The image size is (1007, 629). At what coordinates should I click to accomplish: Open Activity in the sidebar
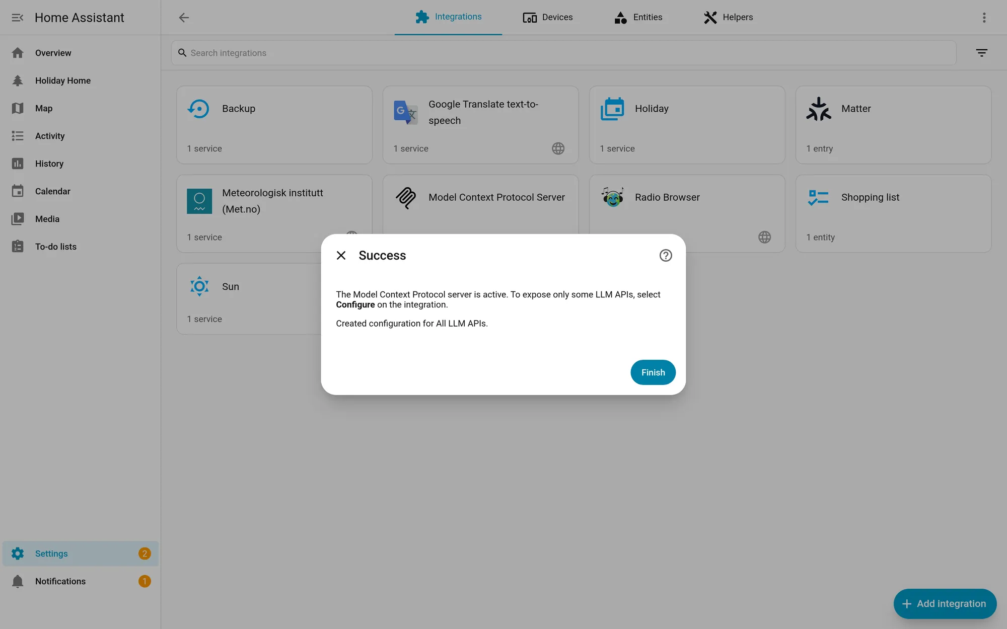click(81, 136)
